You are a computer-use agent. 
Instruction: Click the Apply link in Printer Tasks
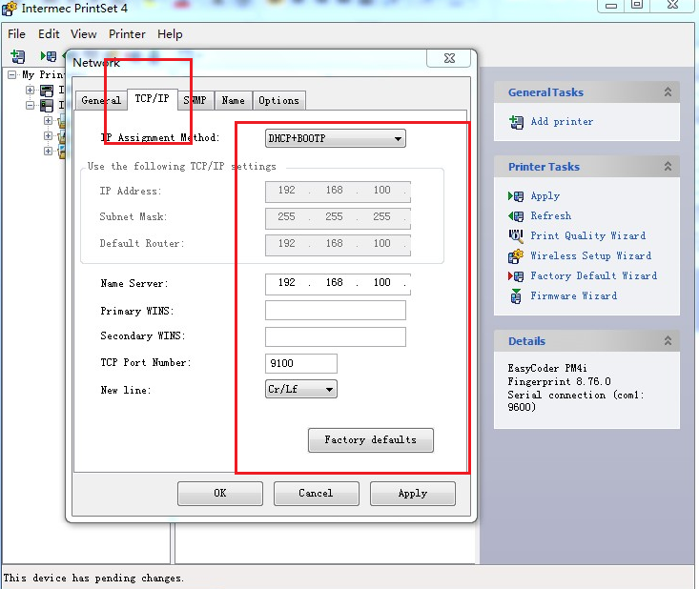tap(545, 196)
